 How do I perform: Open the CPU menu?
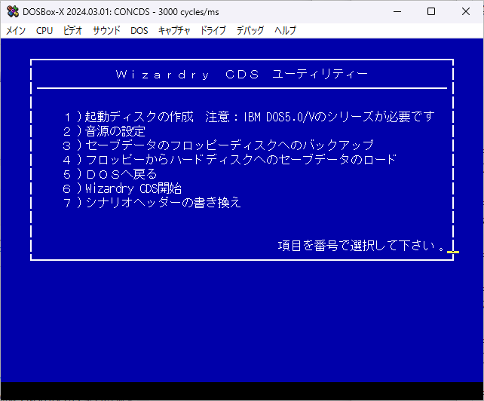44,30
